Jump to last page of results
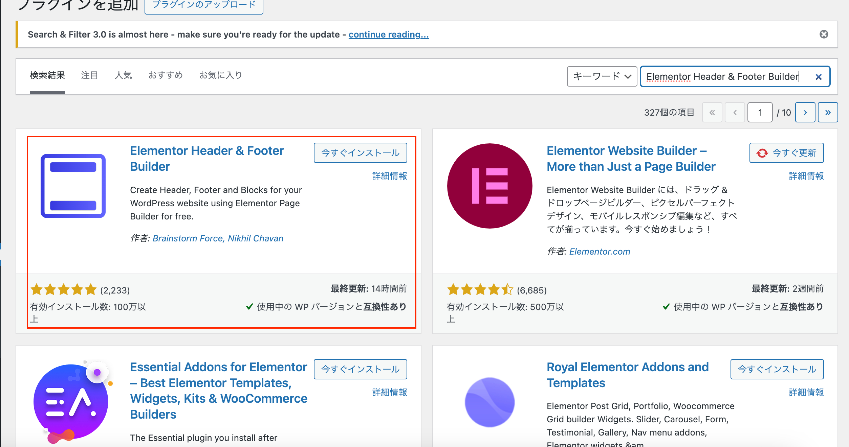 [x=828, y=112]
